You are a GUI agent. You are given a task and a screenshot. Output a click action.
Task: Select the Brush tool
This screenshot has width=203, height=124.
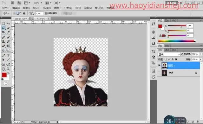[8, 37]
